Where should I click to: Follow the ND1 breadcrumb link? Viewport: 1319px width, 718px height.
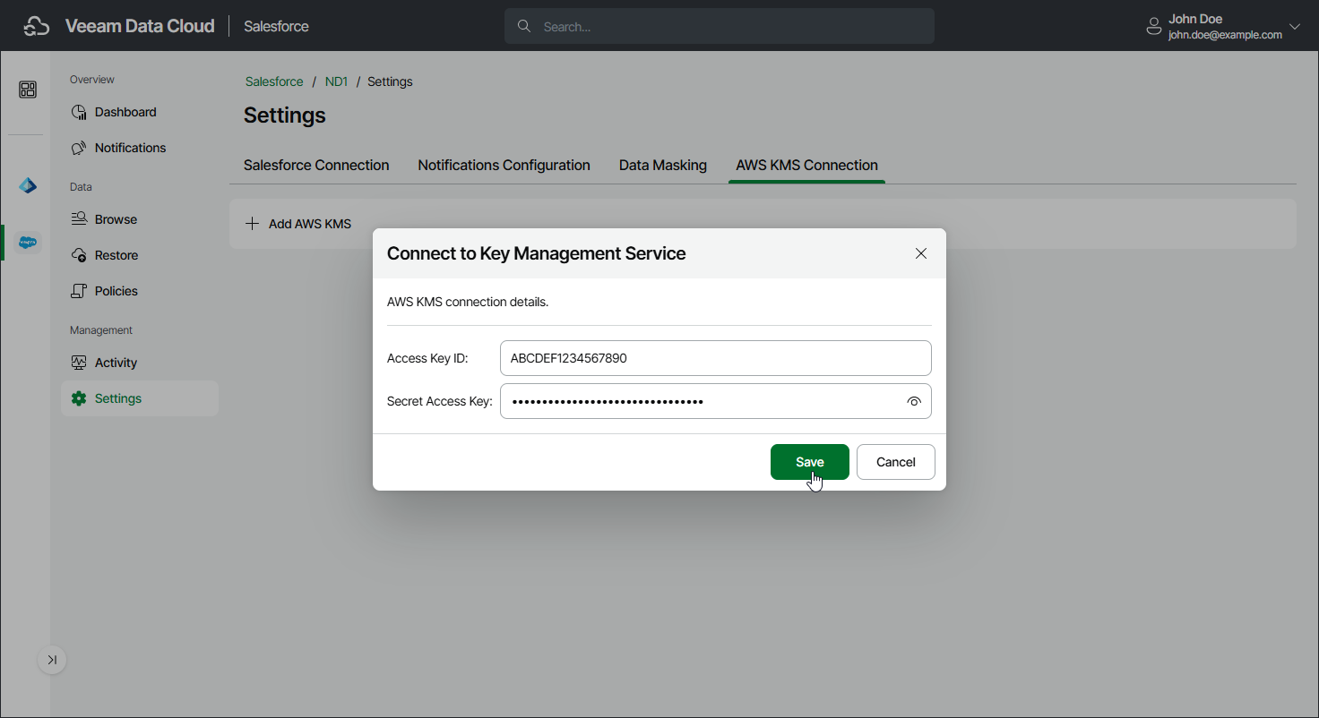coord(336,81)
